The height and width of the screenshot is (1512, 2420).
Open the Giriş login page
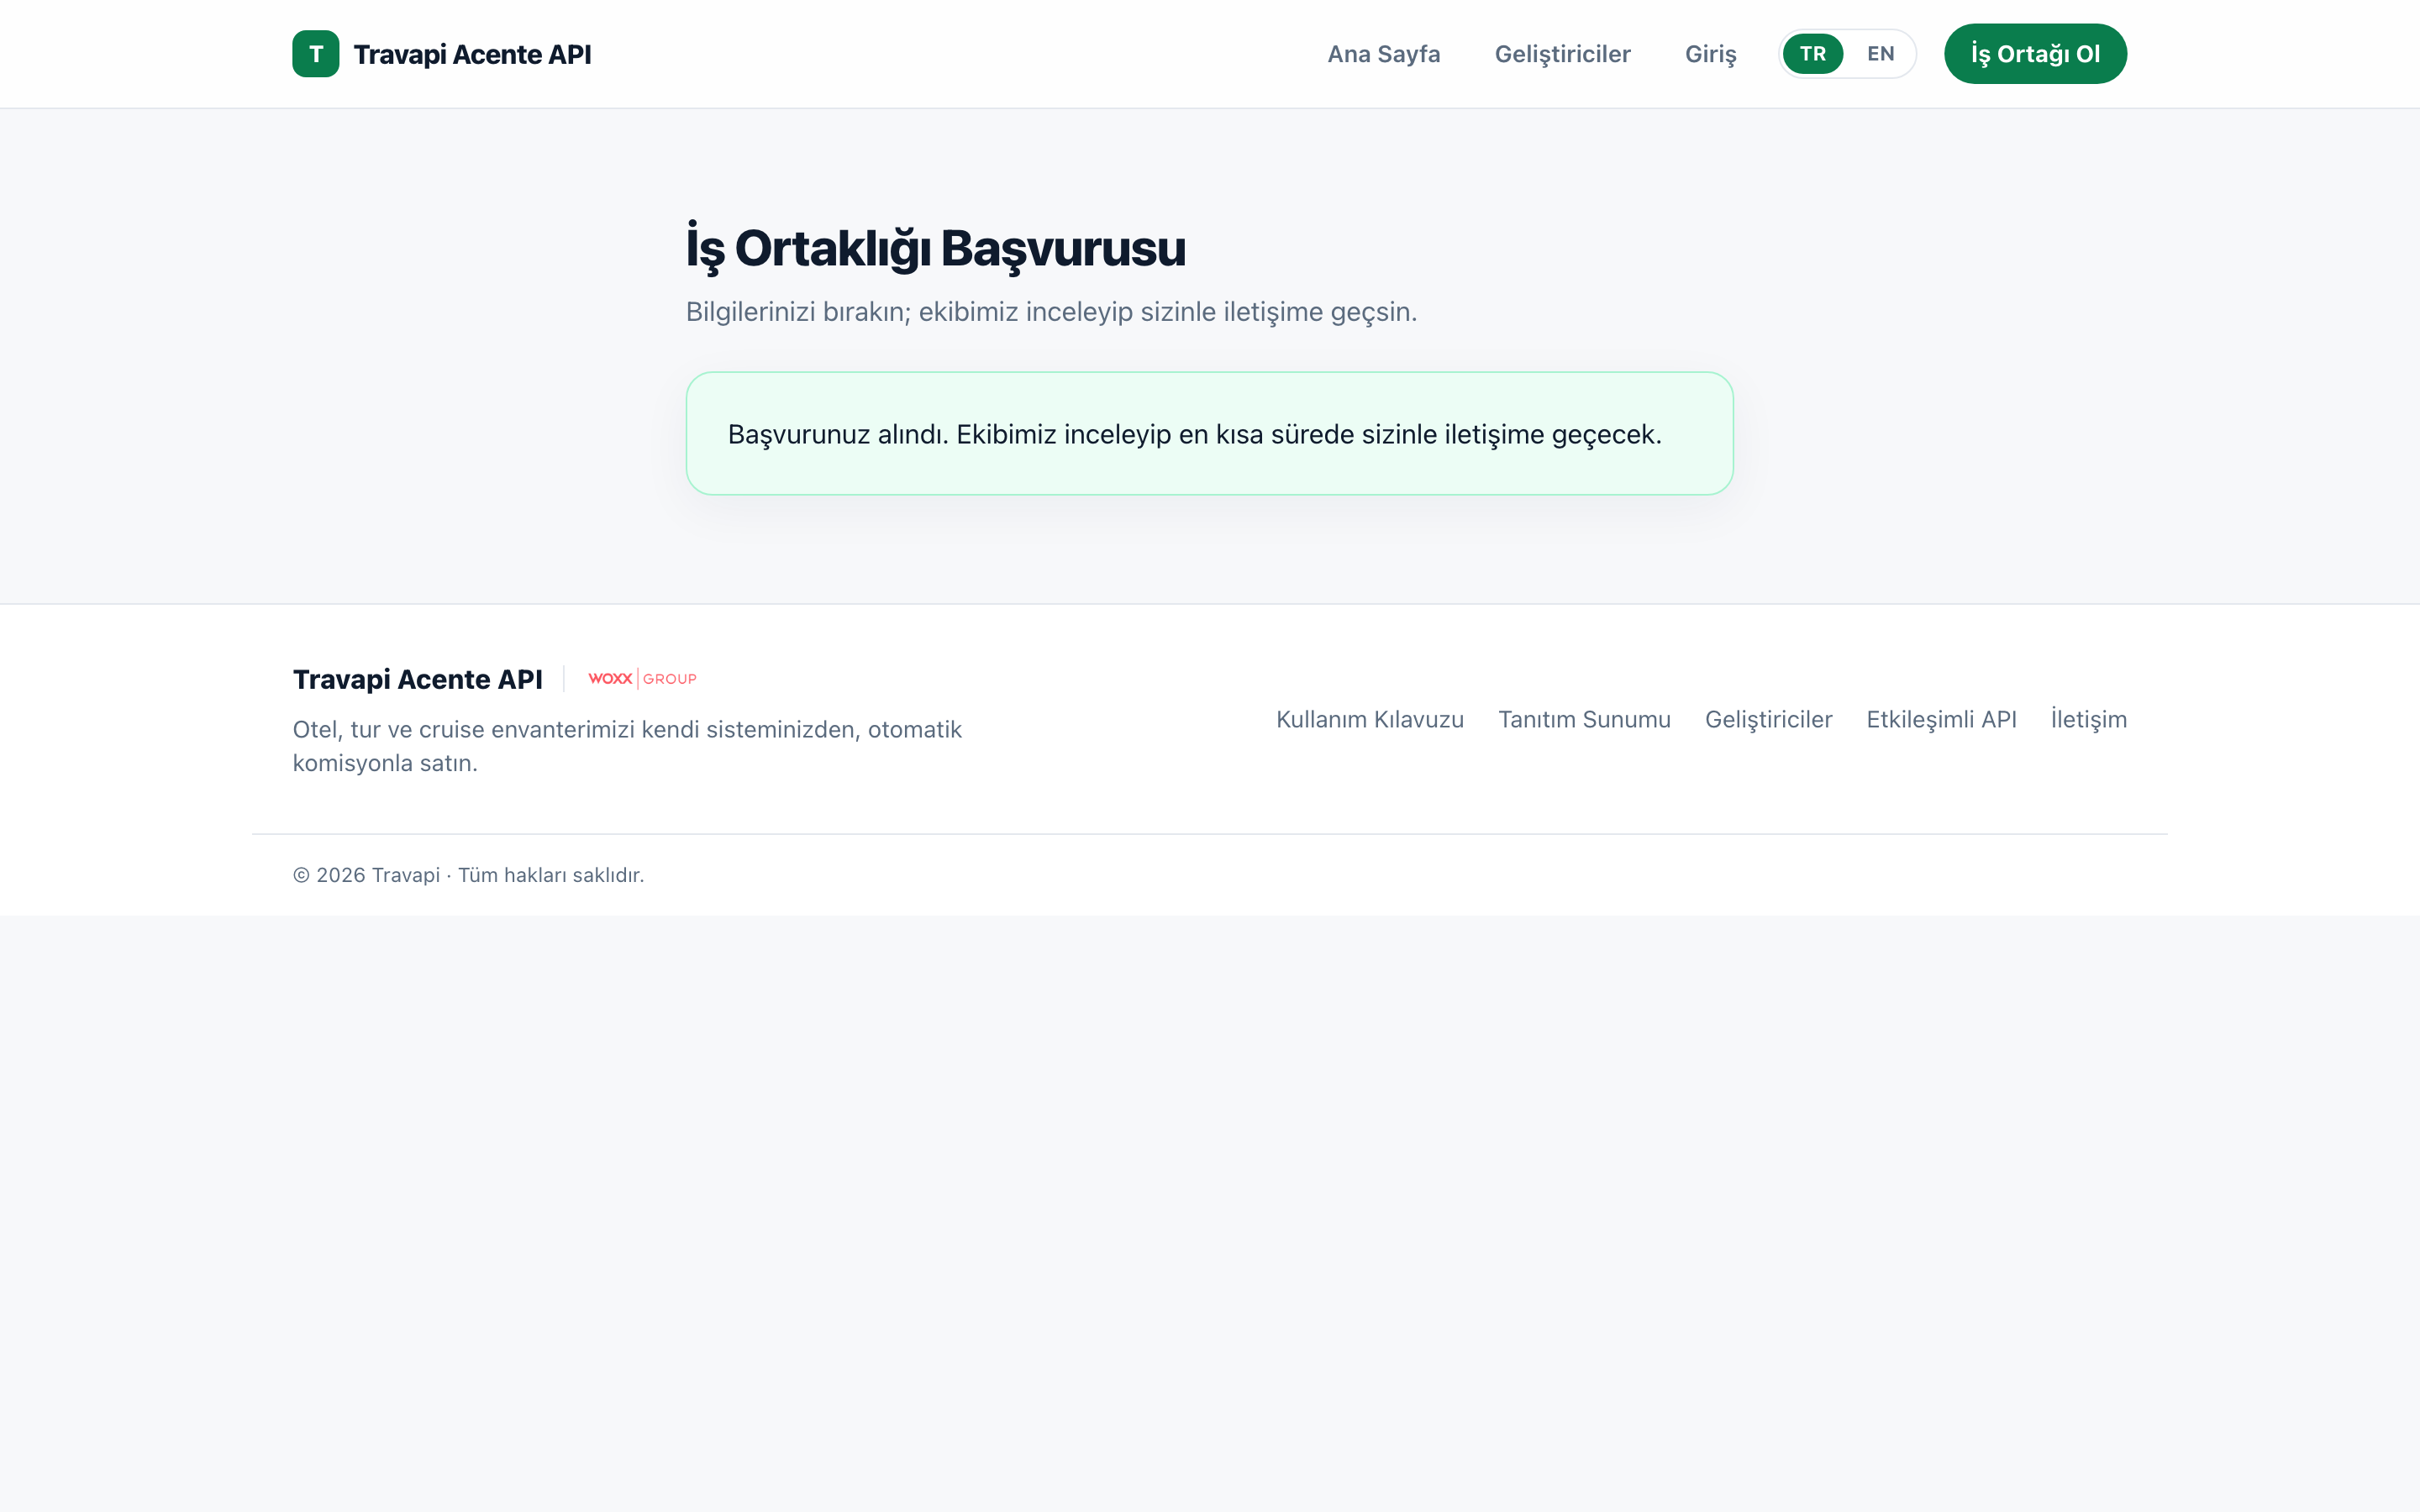pos(1710,54)
